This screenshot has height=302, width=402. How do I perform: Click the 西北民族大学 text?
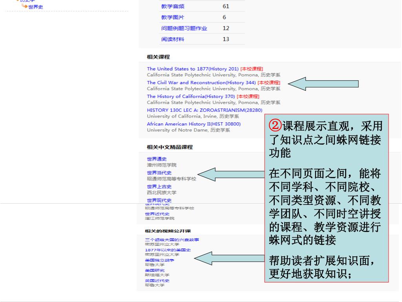[x=161, y=192]
